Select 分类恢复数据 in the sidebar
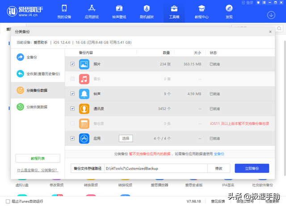The height and width of the screenshot is (206, 286). coord(38,107)
